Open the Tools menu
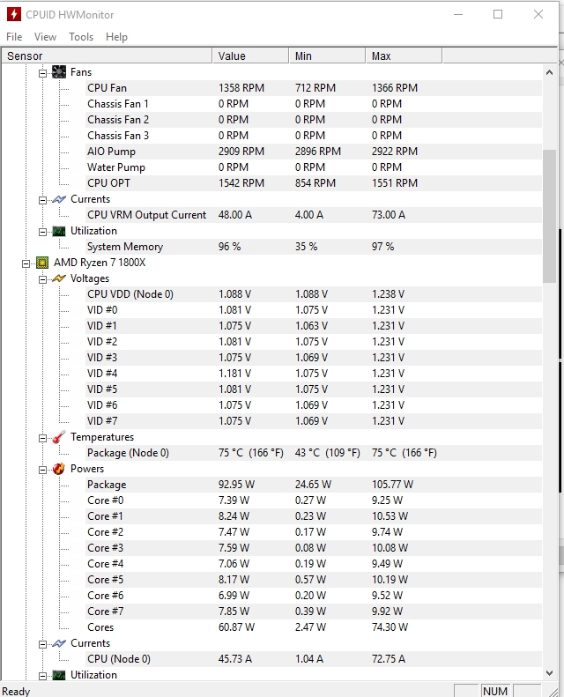The height and width of the screenshot is (697, 564). coord(81,37)
